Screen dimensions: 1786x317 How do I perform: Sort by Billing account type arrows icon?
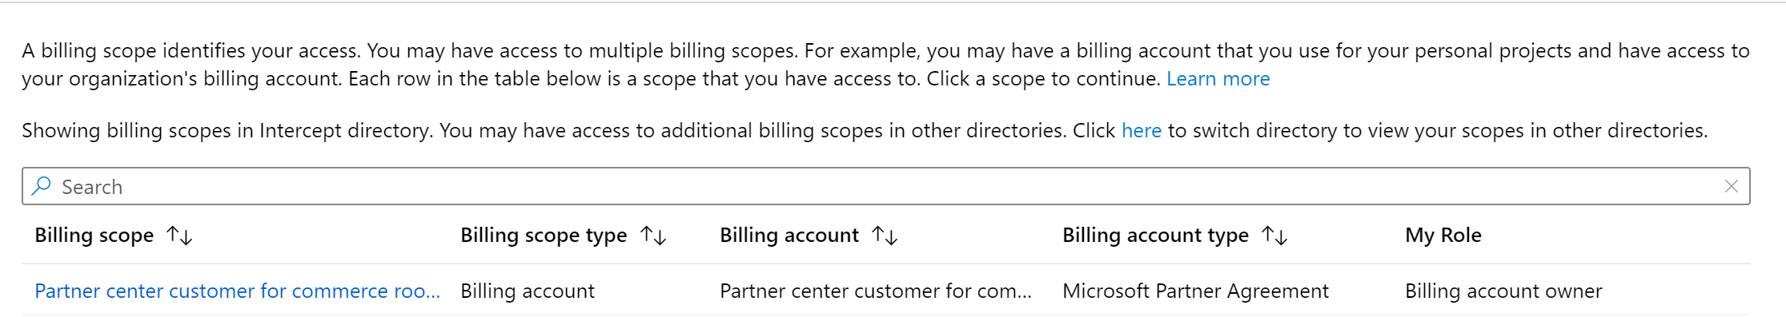[1274, 236]
